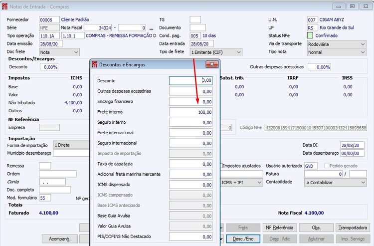Click the Aglutinar button
Viewport: 374px width, 246px height.
click(316, 239)
